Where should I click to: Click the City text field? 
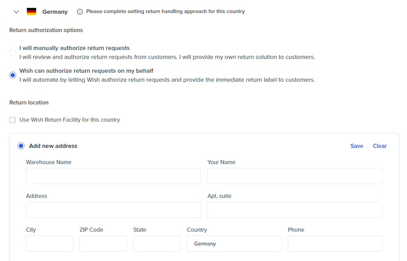click(49, 243)
